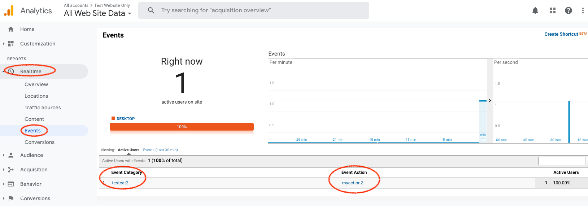Click the Google Analytics logo icon
This screenshot has width=588, height=206.
pyautogui.click(x=9, y=11)
